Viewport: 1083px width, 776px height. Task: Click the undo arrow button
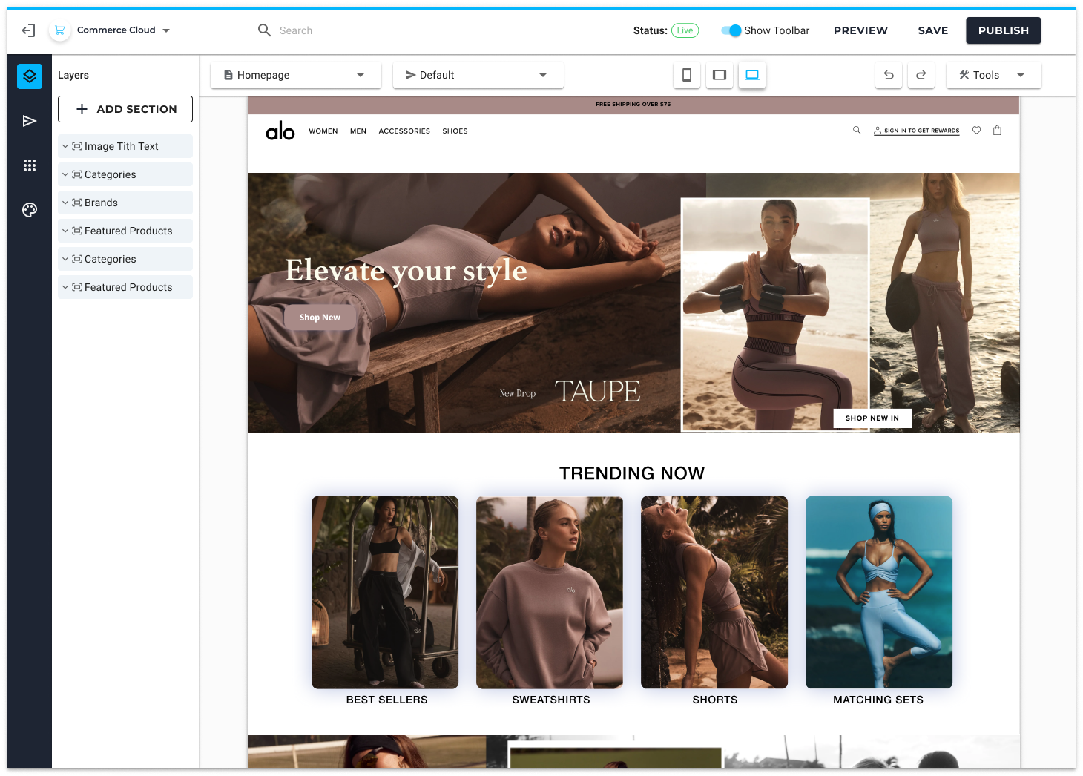pos(888,75)
